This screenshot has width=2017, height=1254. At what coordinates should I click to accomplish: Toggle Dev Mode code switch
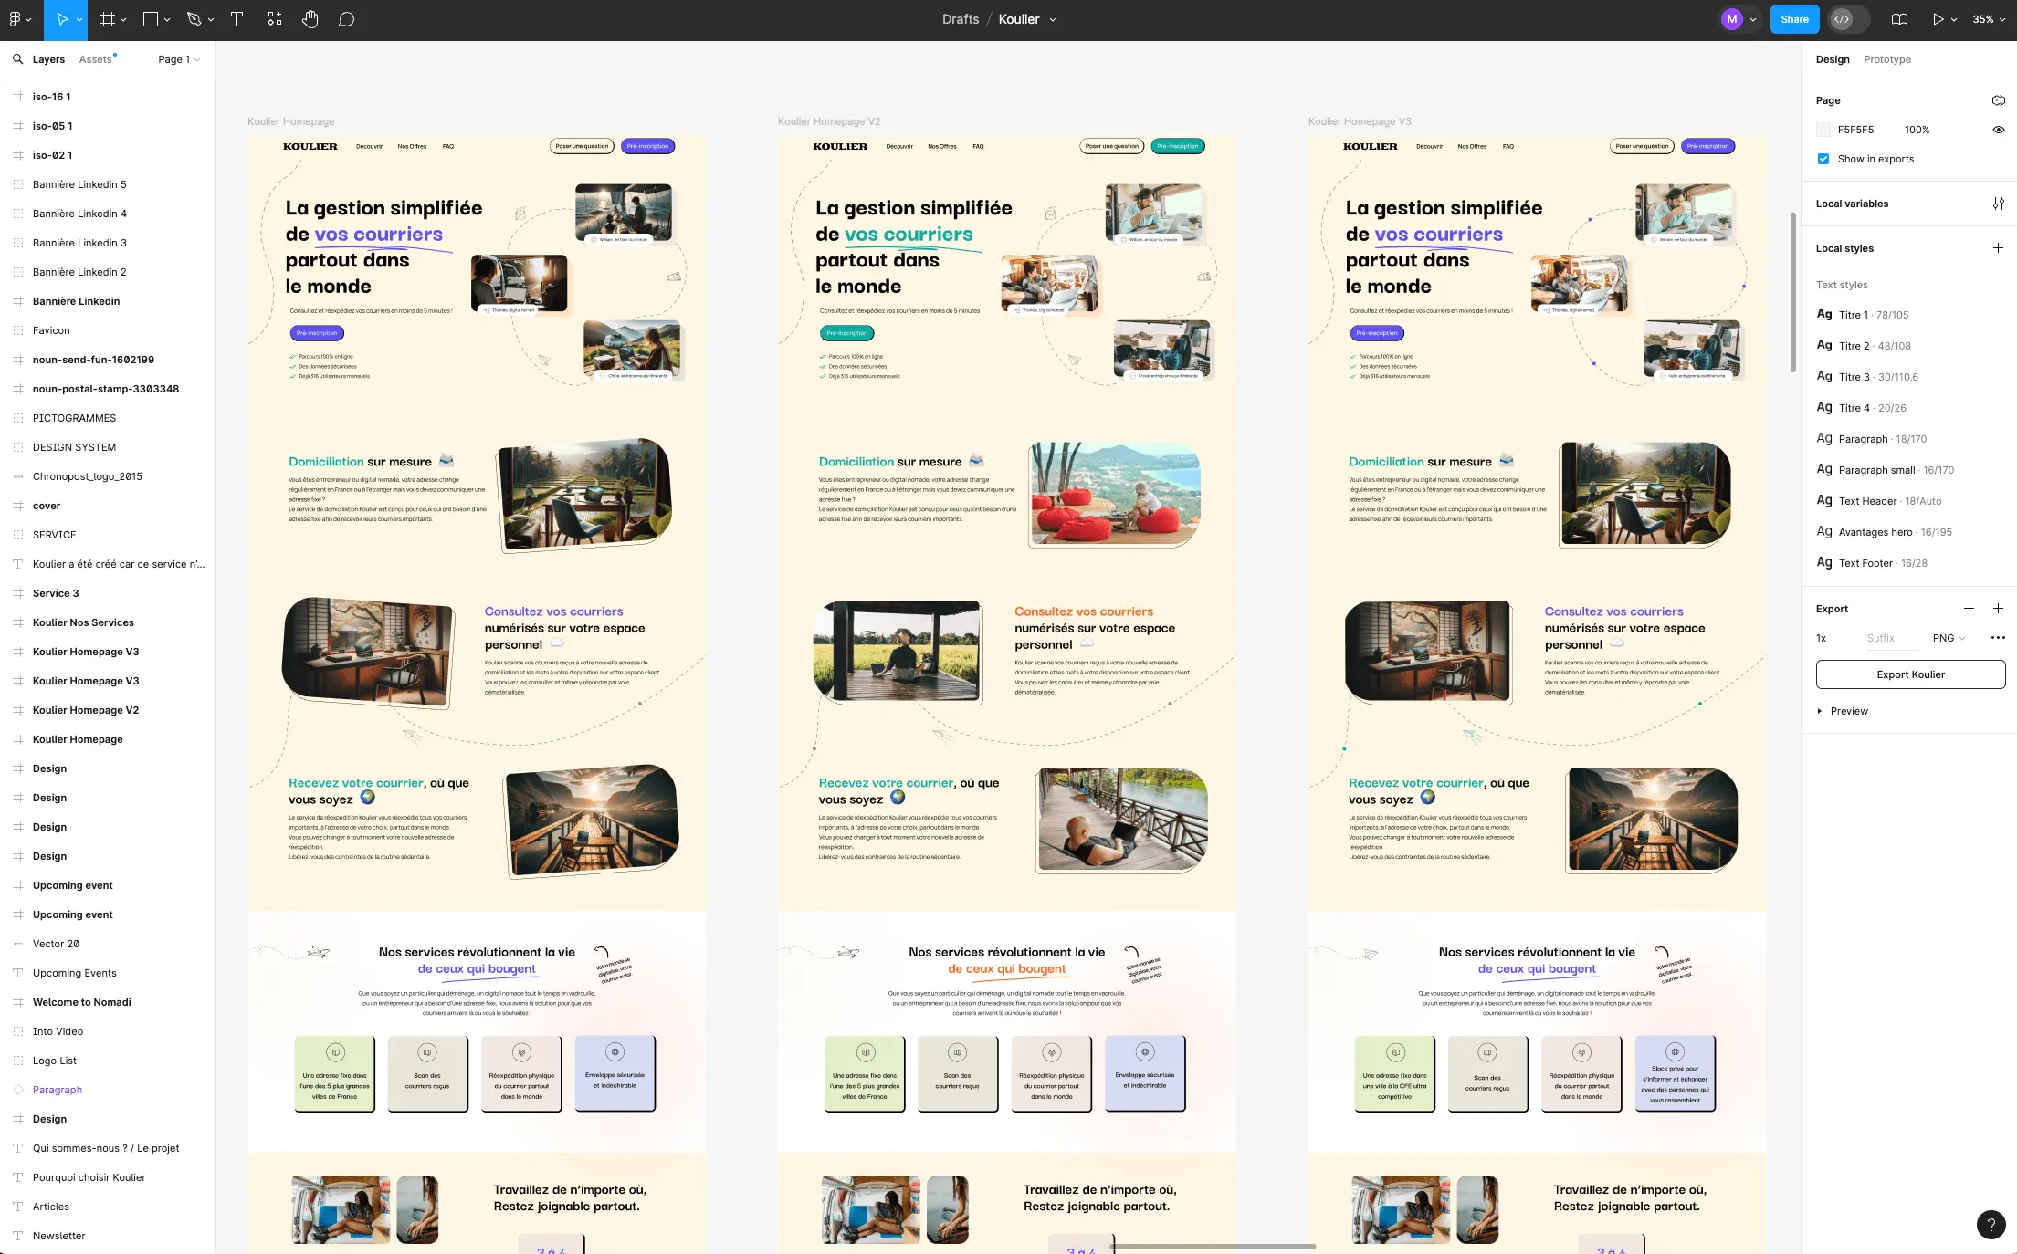[x=1850, y=19]
